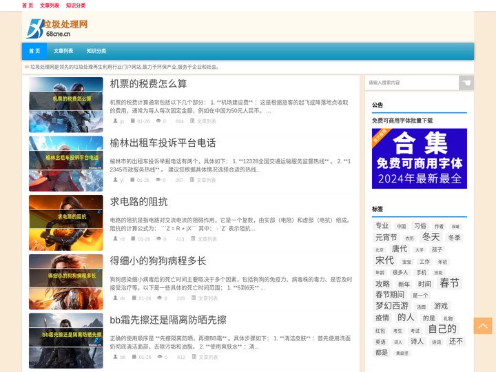The height and width of the screenshot is (372, 496).
Task: Click the author icon for bb霜先擦还是隔离防晒先擦
Action: click(116, 357)
